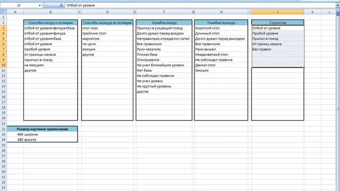Select cell Без правил
This screenshot has height=191, width=340.
click(278, 49)
